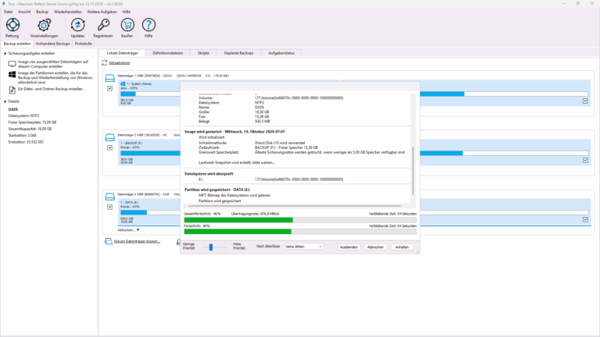Switch to Skripte tab
This screenshot has height=337, width=600.
pyautogui.click(x=203, y=53)
